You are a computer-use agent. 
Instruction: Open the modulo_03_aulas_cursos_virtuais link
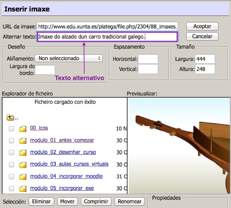pyautogui.click(x=69, y=164)
